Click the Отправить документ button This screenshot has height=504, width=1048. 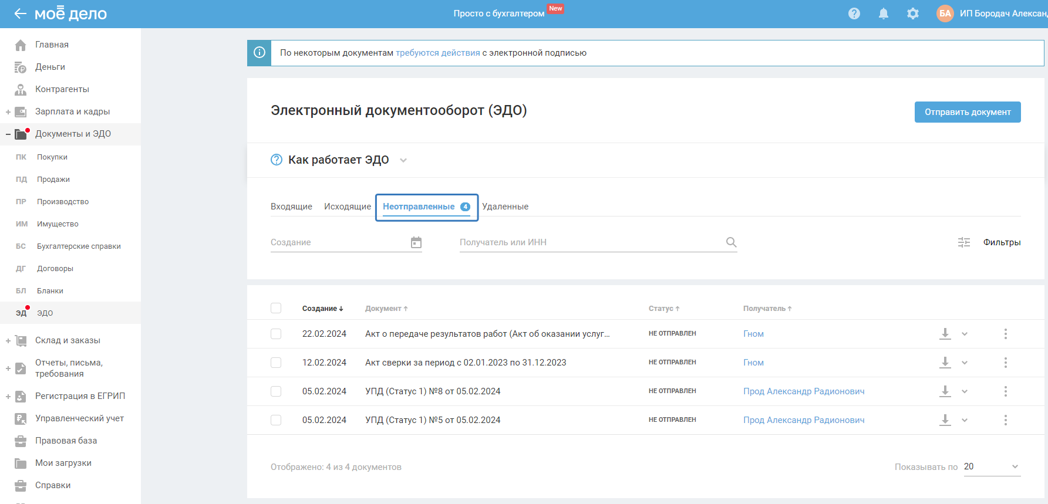[x=967, y=112]
